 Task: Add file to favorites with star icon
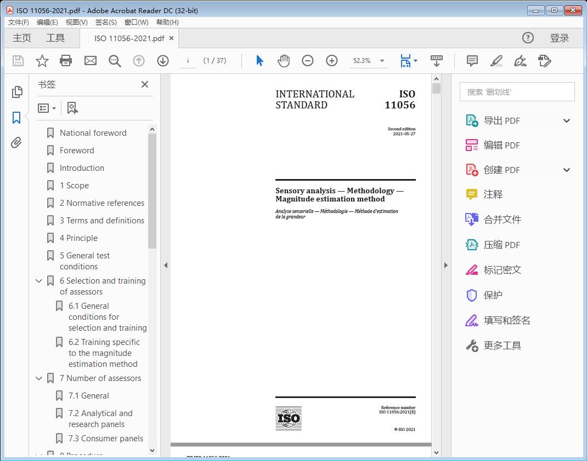click(42, 61)
